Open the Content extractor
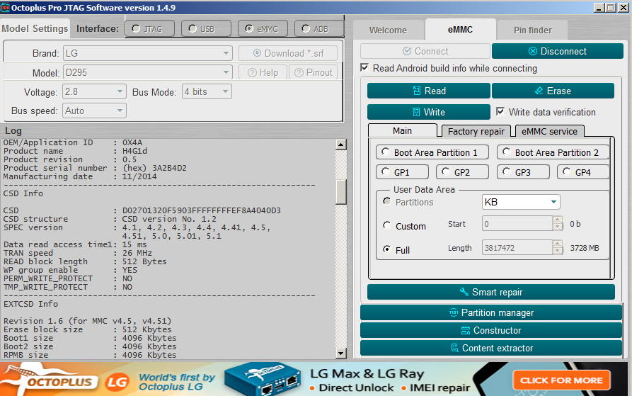 coord(491,348)
